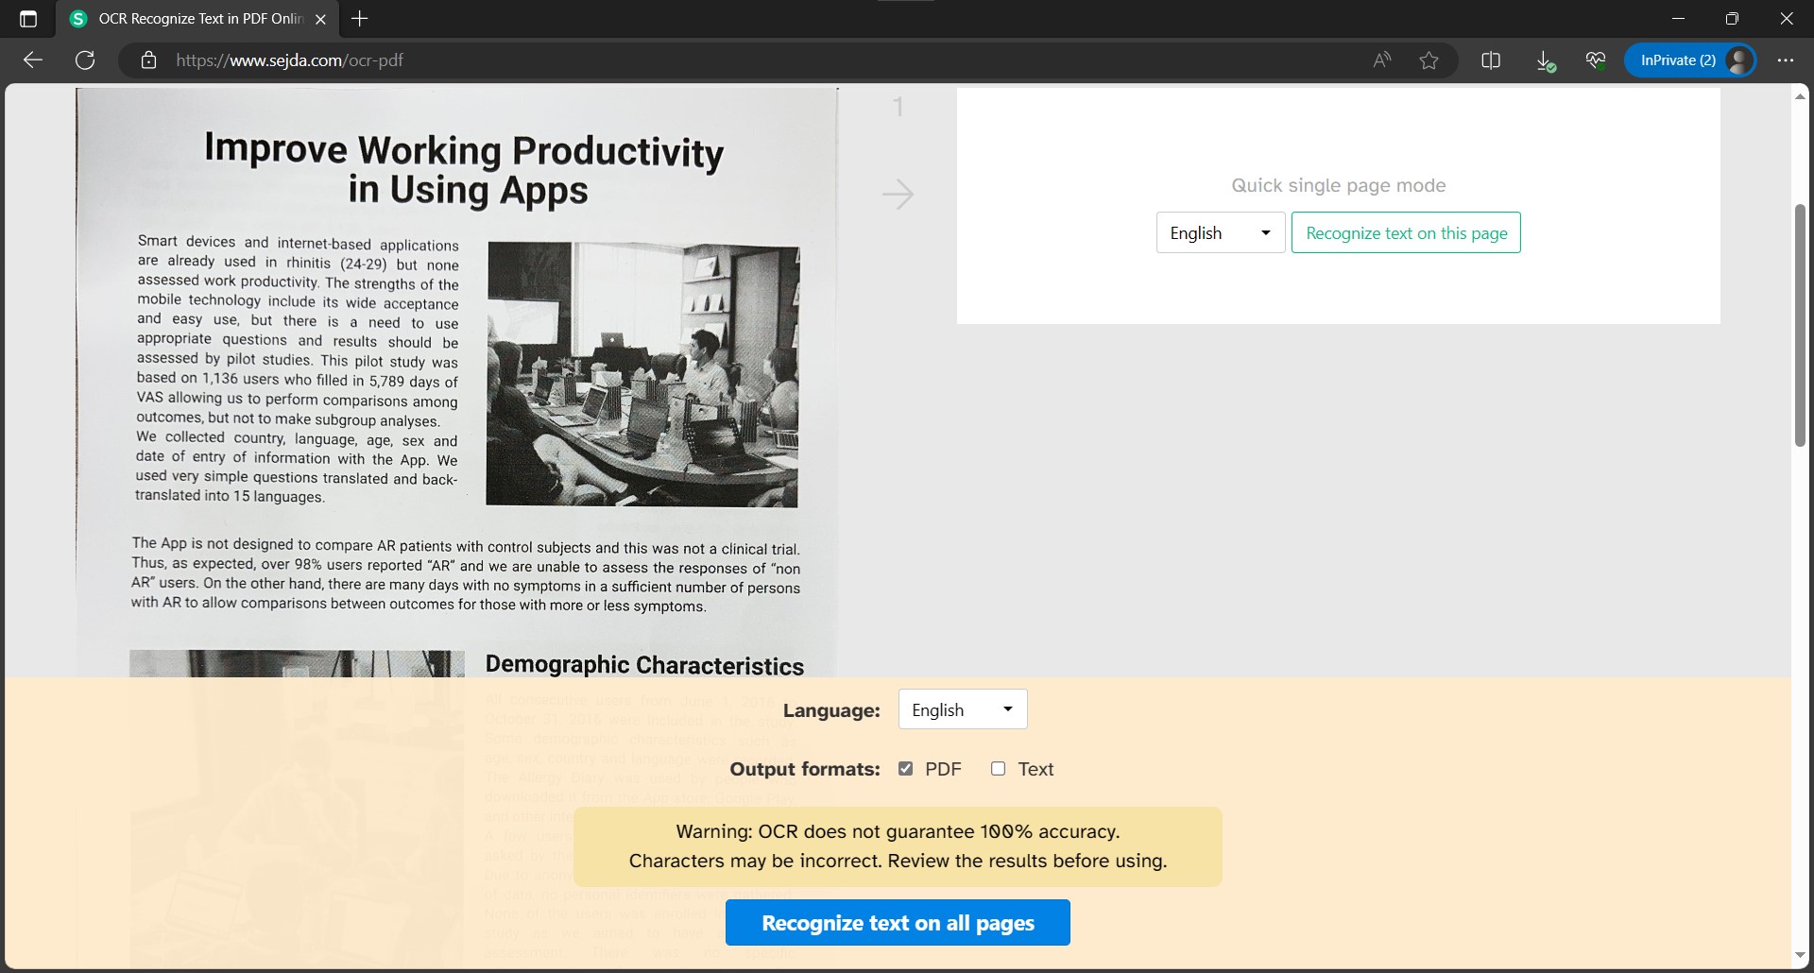The image size is (1814, 973).
Task: Add this page to favorites star
Action: point(1429,60)
